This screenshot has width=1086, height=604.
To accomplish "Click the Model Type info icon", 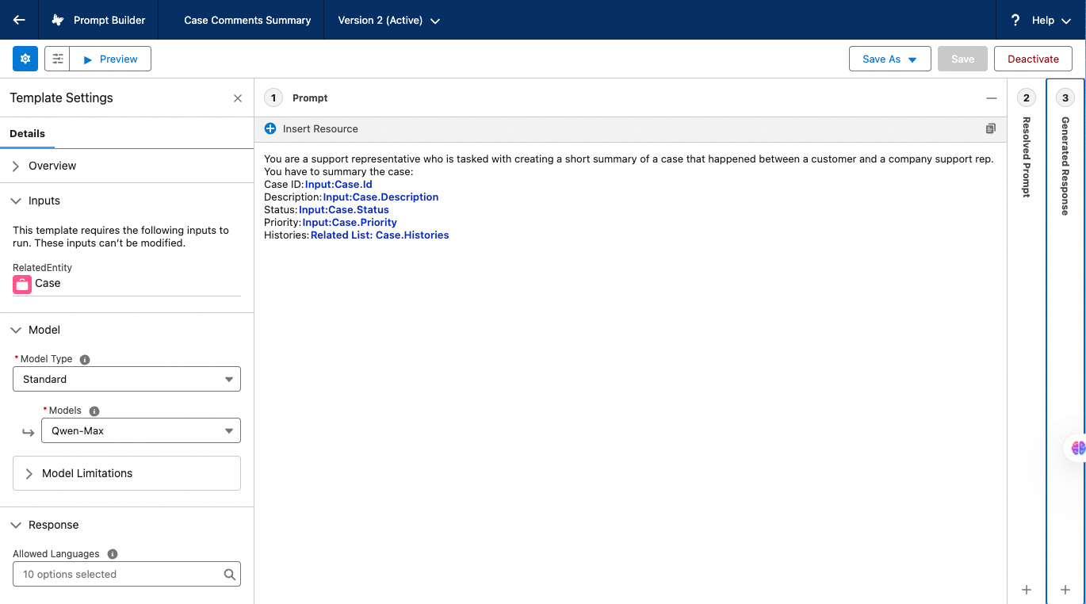I will [85, 359].
